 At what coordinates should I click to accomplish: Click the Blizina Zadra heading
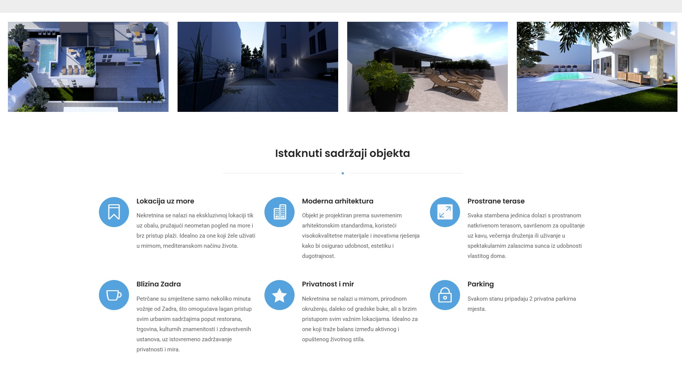pos(158,284)
